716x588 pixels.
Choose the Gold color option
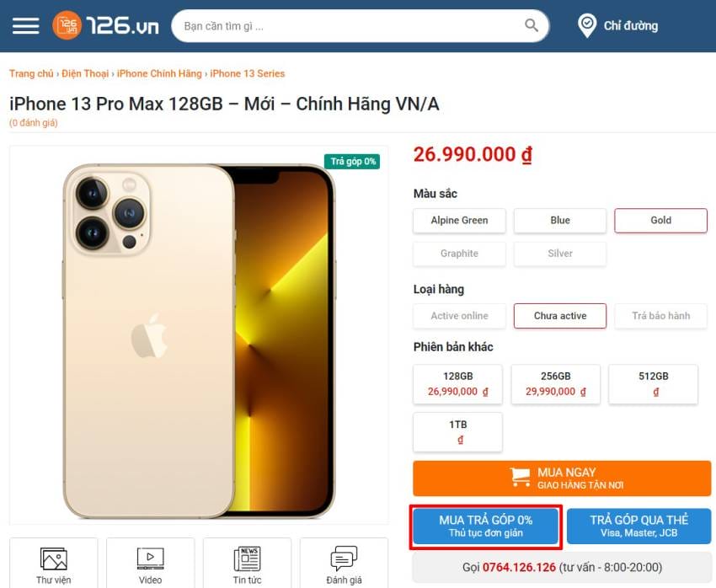click(660, 221)
